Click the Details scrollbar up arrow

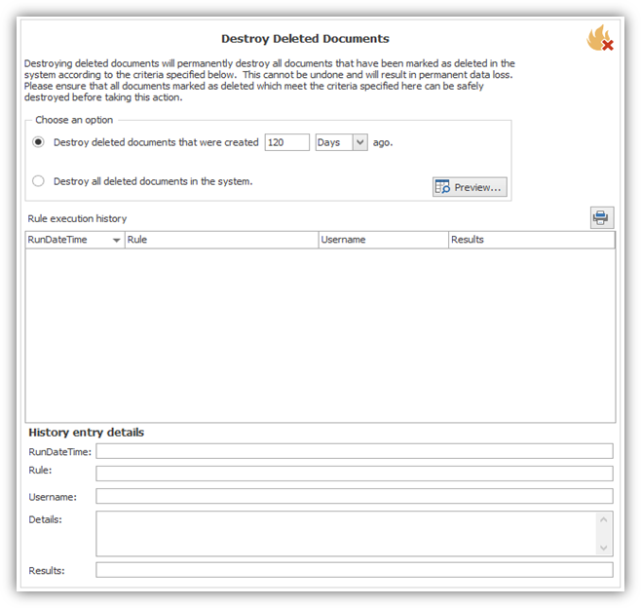click(604, 519)
